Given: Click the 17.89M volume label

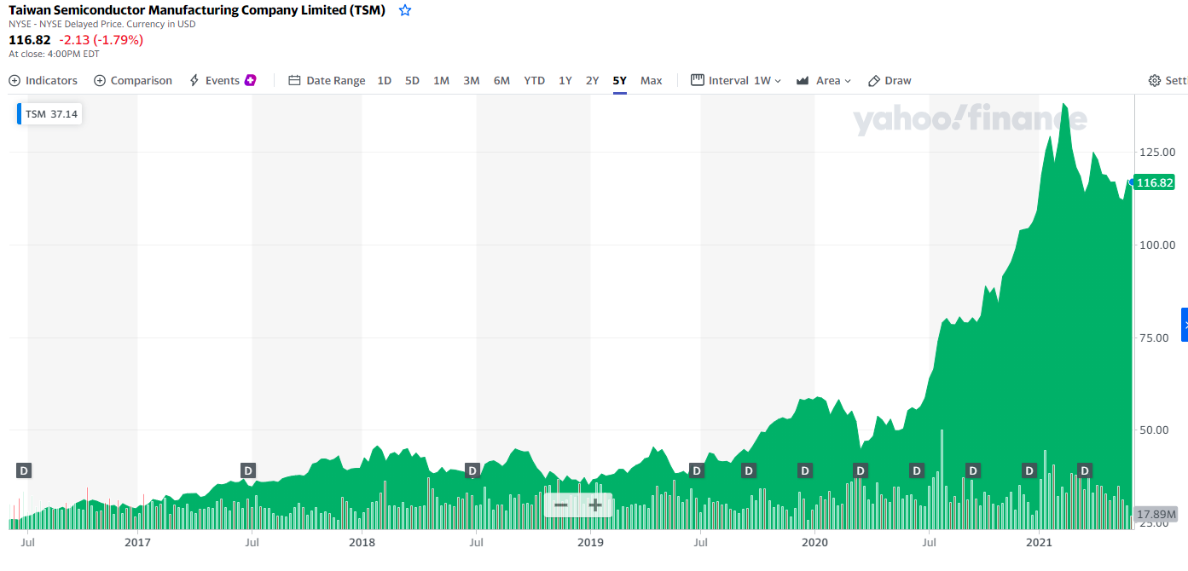Looking at the screenshot, I should point(1157,515).
